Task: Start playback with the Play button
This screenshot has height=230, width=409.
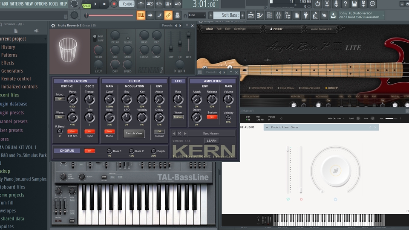Action: pos(95,4)
